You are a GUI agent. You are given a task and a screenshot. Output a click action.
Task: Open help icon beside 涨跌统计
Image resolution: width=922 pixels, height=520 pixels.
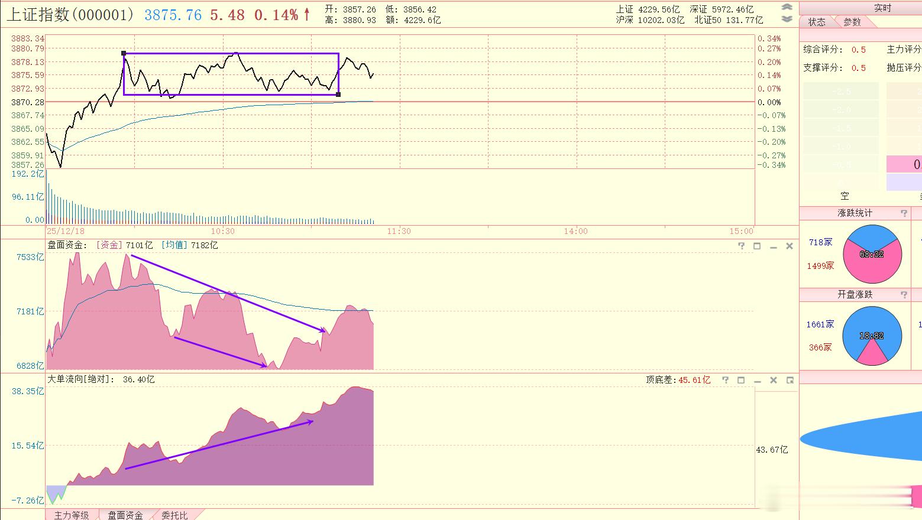pos(904,213)
